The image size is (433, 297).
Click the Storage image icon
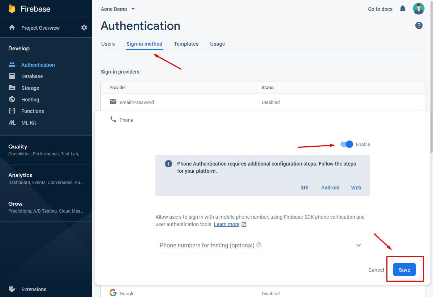pos(12,88)
